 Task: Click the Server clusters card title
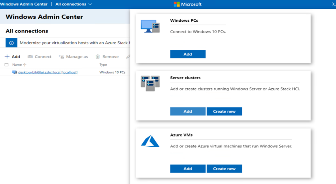185,78
